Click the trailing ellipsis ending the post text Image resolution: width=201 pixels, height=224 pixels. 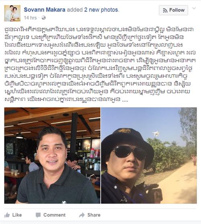(125, 99)
